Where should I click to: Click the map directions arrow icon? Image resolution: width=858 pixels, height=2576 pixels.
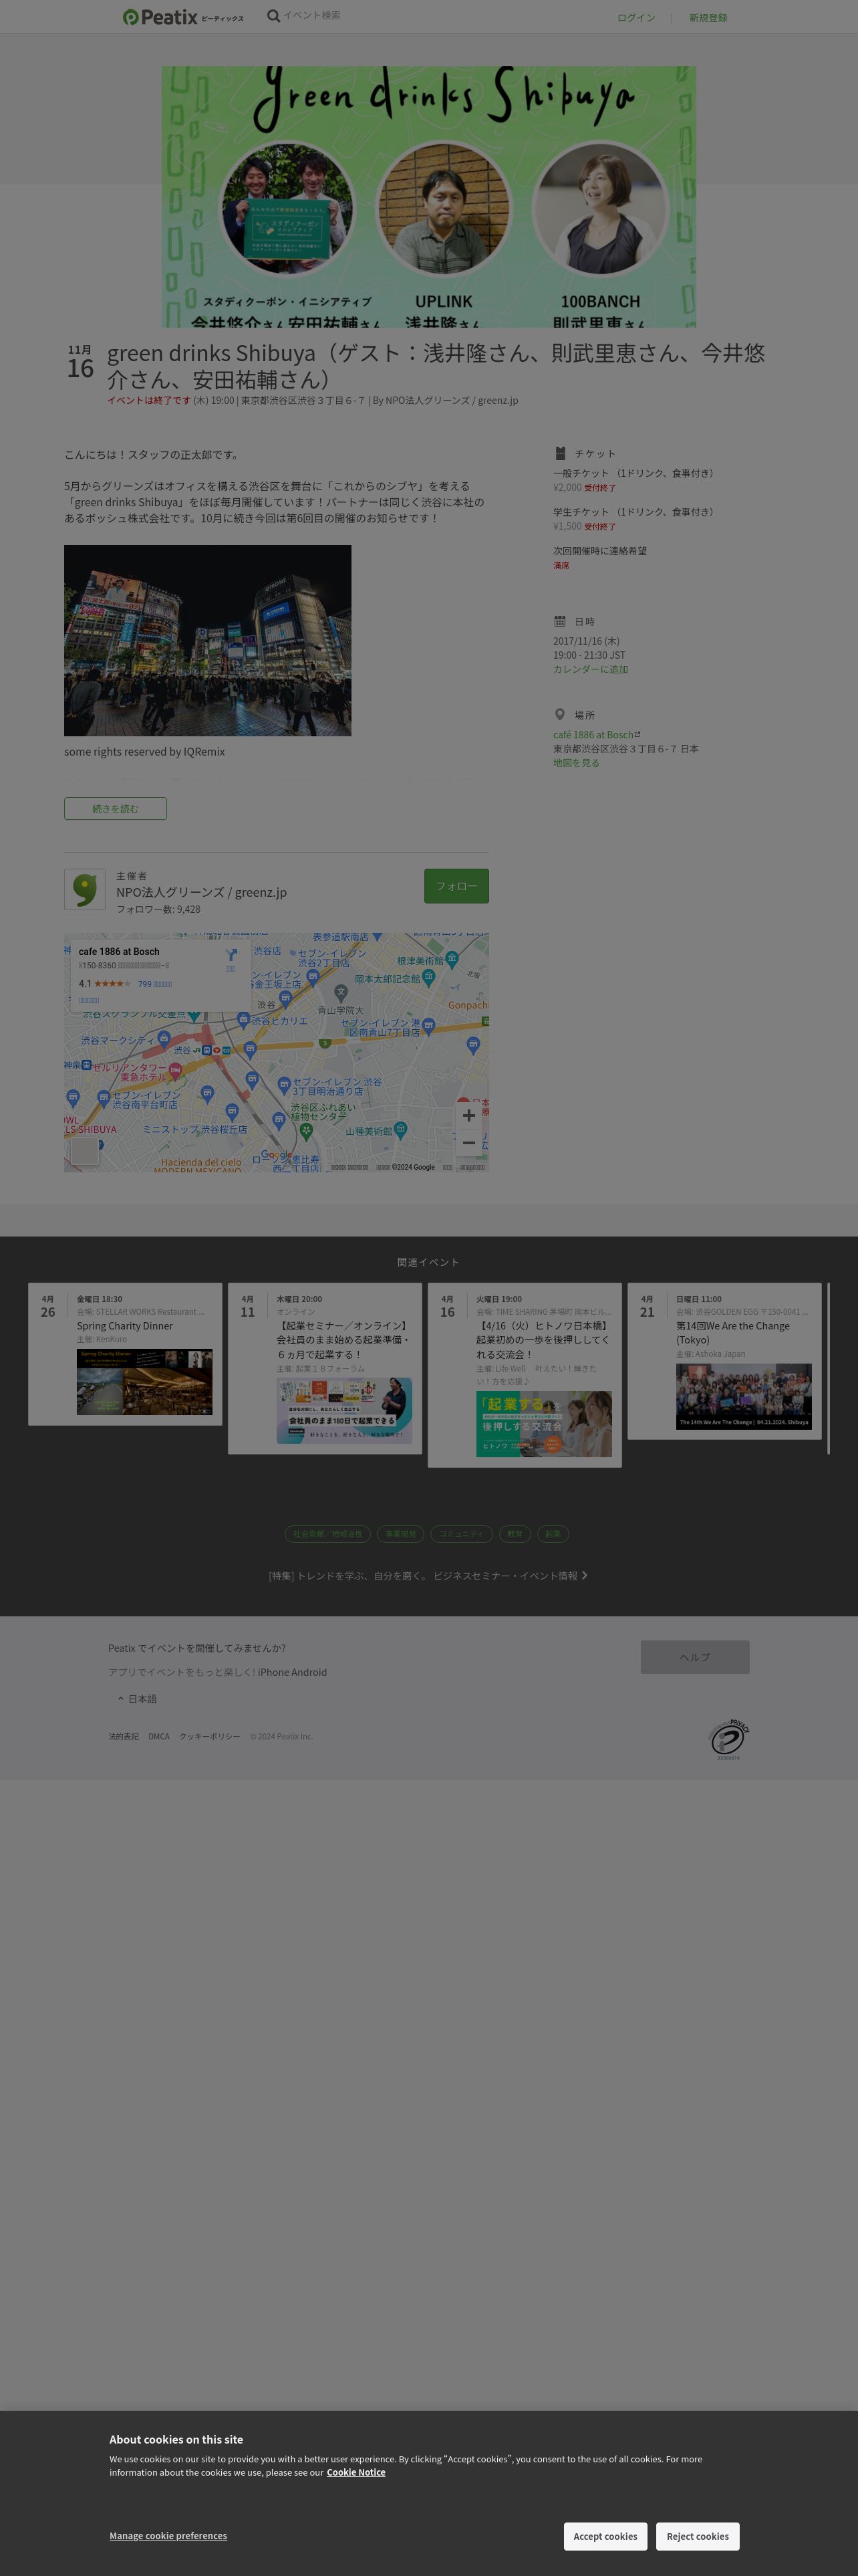[231, 956]
